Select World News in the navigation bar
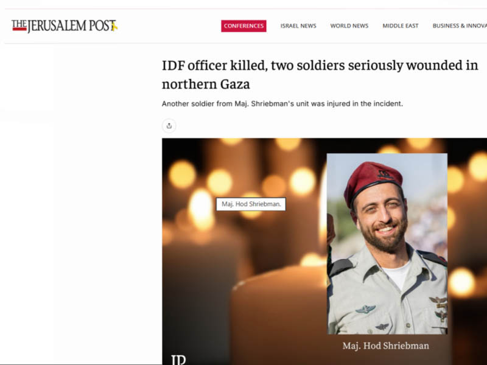This screenshot has width=487, height=365. (x=349, y=26)
